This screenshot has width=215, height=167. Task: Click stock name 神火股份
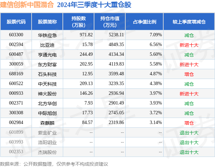pyautogui.click(x=47, y=94)
